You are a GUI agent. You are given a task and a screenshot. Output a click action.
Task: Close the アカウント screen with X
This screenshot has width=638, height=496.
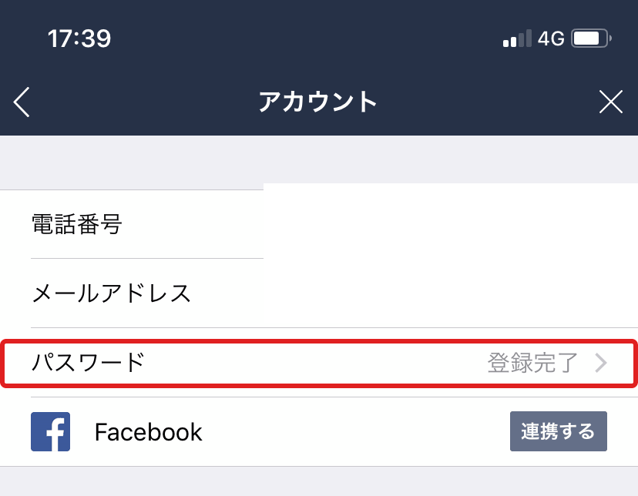click(x=611, y=102)
